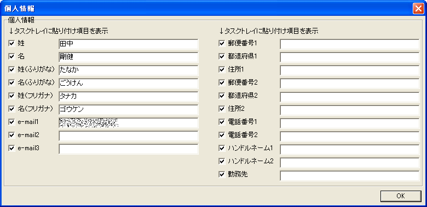The height and width of the screenshot is (207, 427).
Task: Toggle the 住所2 checkbox
Action: point(222,109)
